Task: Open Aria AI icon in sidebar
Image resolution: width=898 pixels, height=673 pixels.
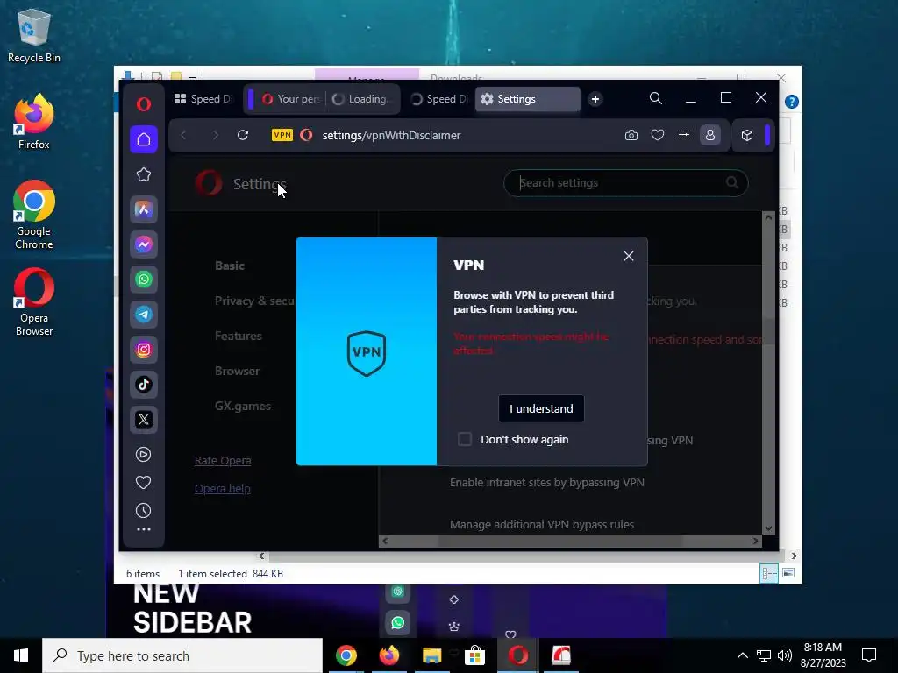Action: pos(144,209)
